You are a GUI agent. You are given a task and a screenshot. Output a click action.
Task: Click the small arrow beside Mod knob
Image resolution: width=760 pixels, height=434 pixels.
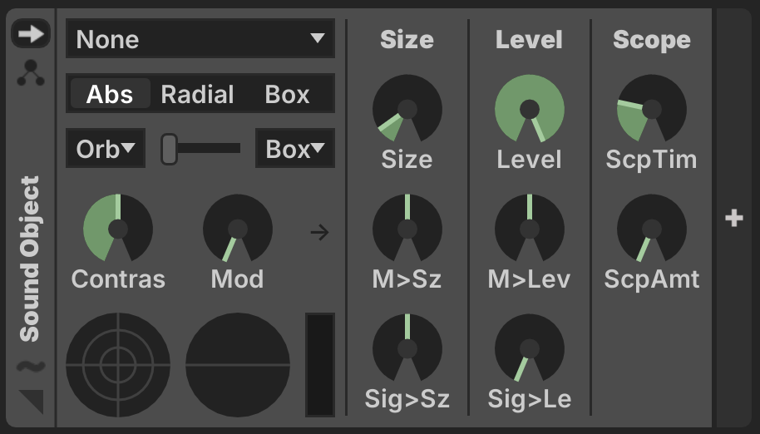319,233
